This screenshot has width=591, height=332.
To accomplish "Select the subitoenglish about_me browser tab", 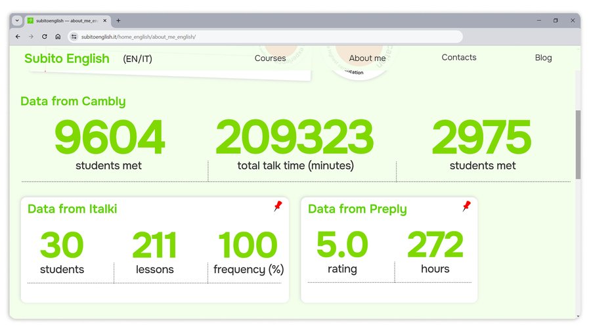I will [68, 21].
